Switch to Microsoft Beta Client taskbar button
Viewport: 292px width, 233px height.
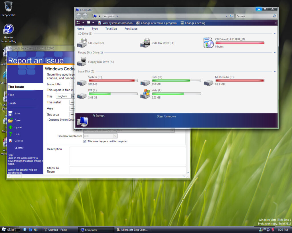[x=132, y=230]
